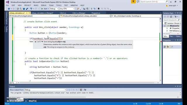187x105 pixels.
Task: Click the Quick Launch magnifier icon
Action: coord(167,1)
